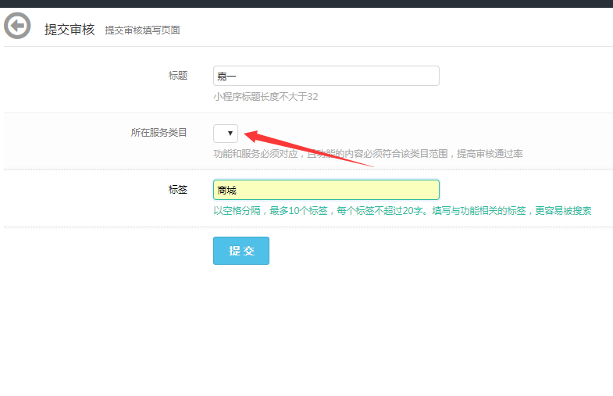Screen dimensions: 613x396
Task: Click the dark bar at the top
Action: 306,3
